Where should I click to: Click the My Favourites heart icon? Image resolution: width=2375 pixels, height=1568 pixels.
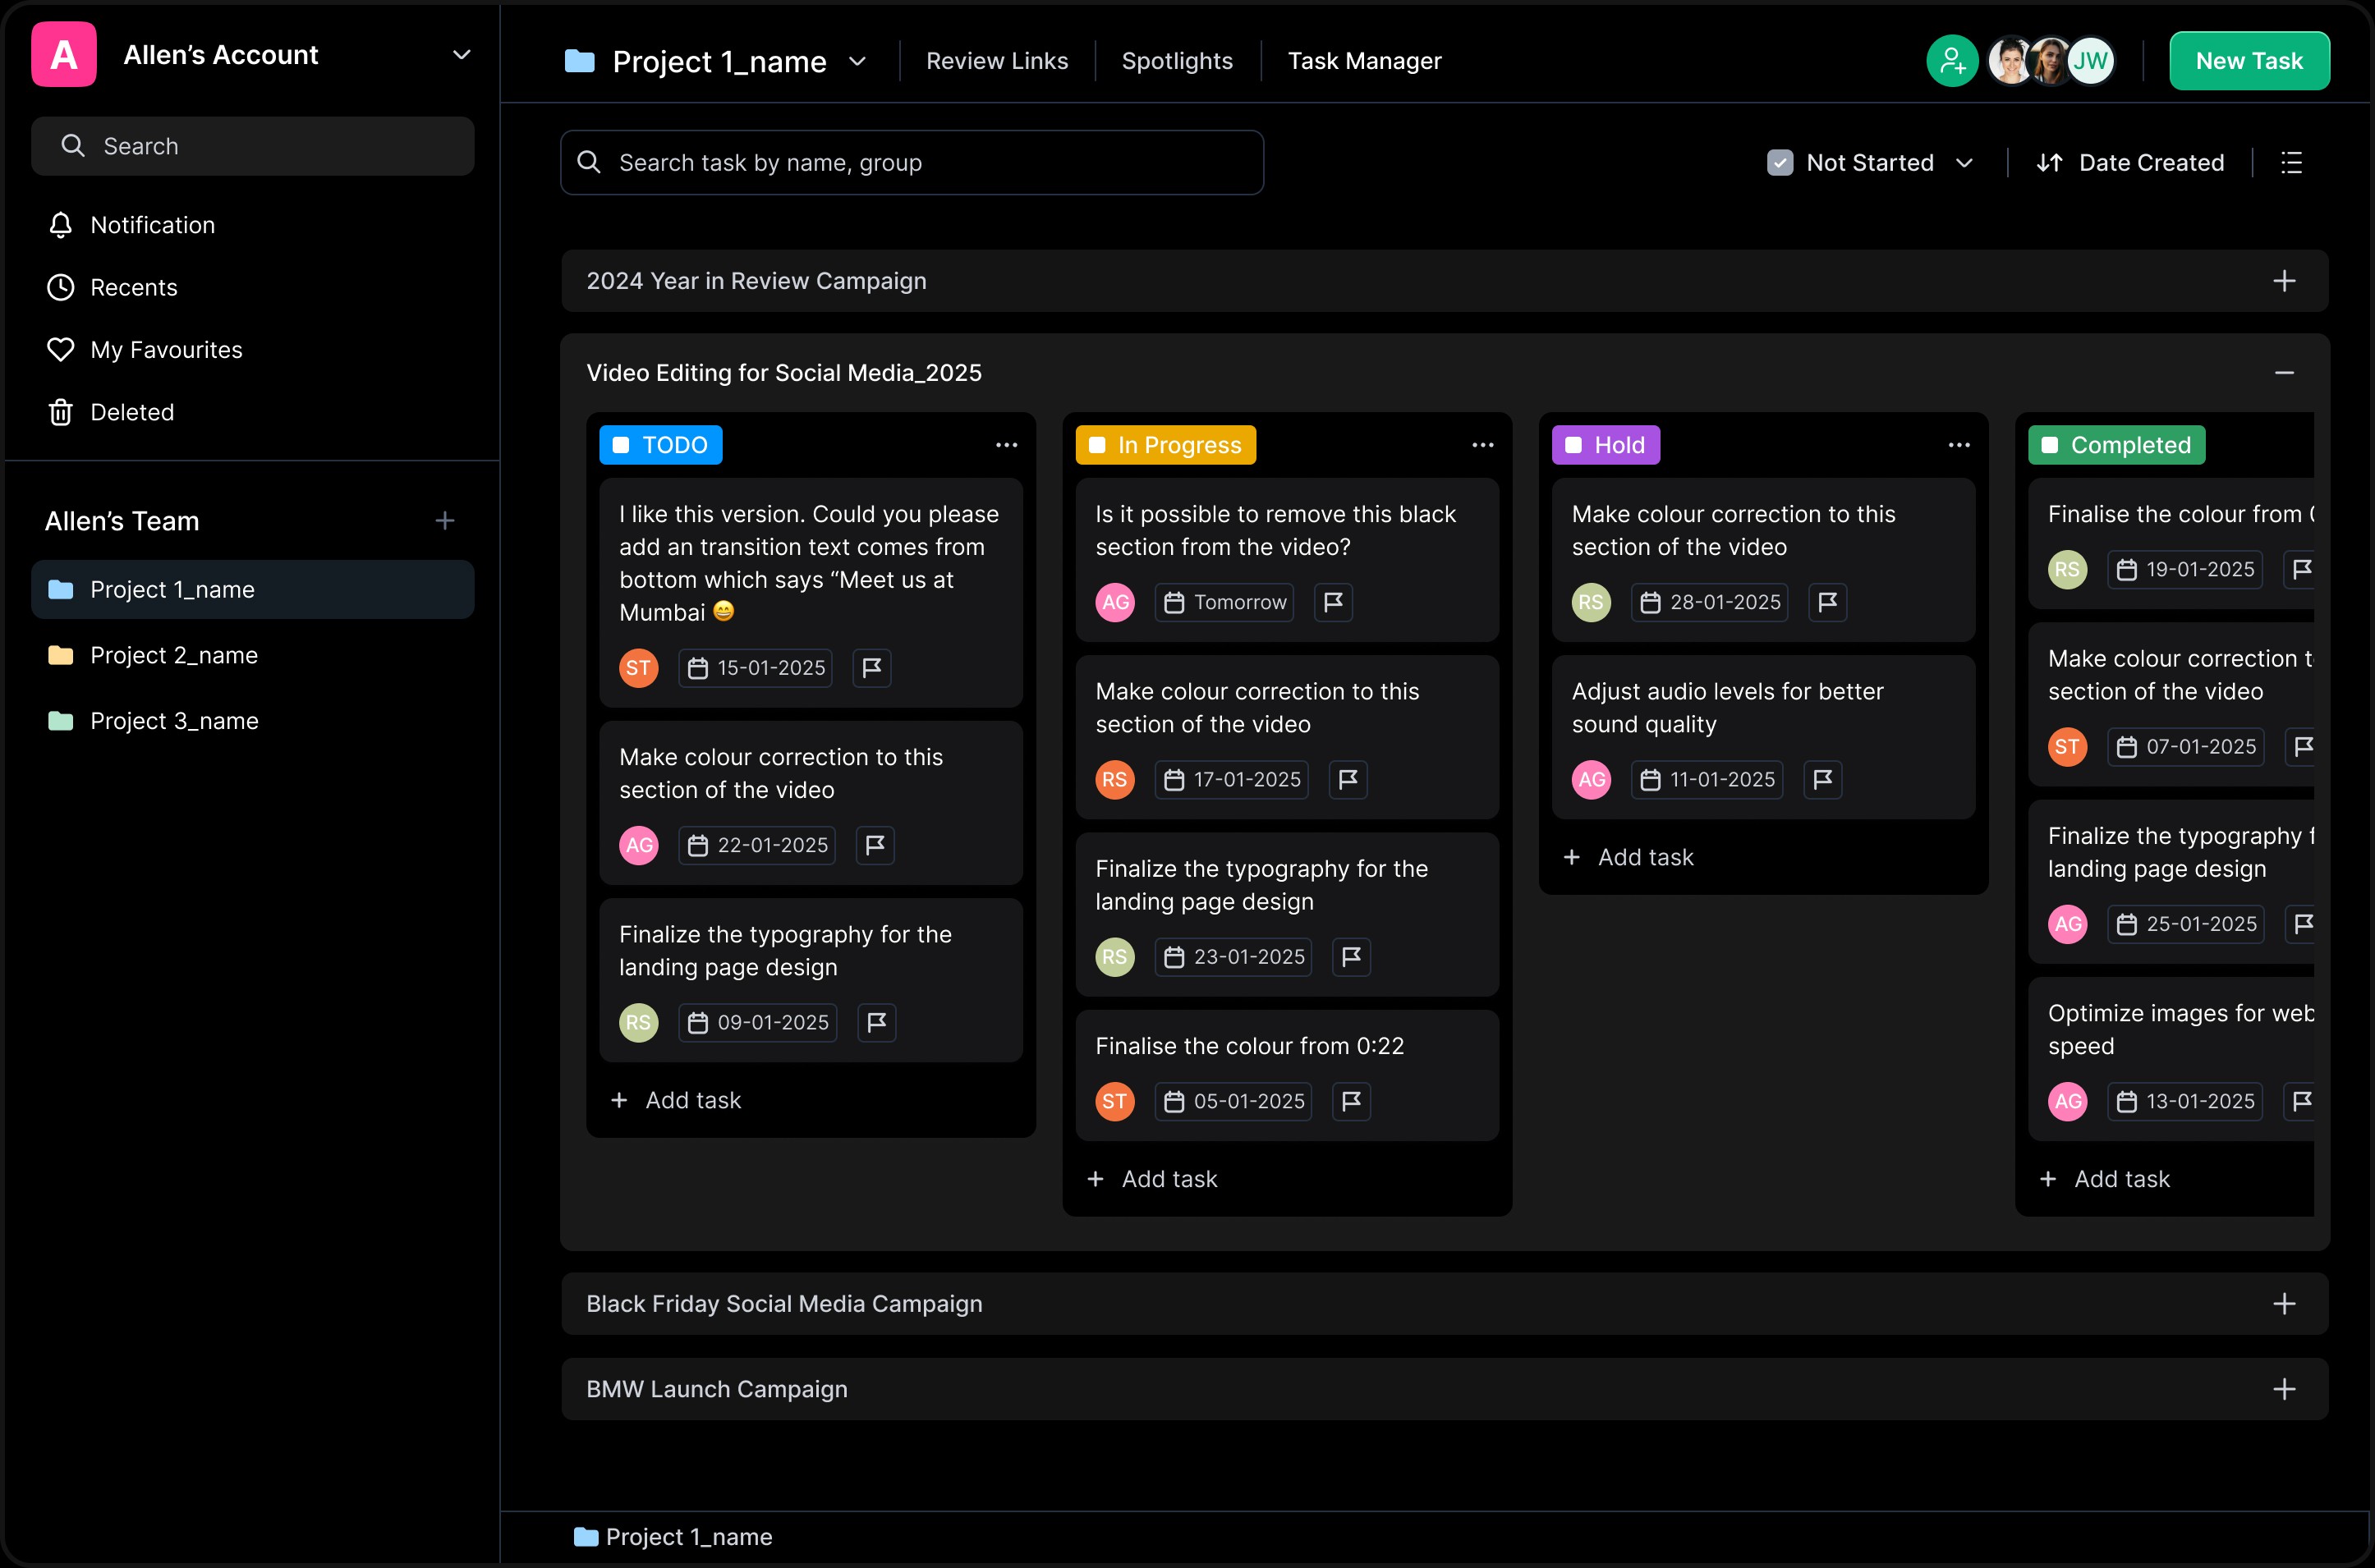(x=61, y=350)
